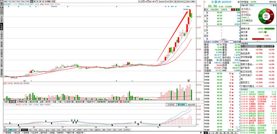Open 个股资料 in left sidebar

point(2,36)
